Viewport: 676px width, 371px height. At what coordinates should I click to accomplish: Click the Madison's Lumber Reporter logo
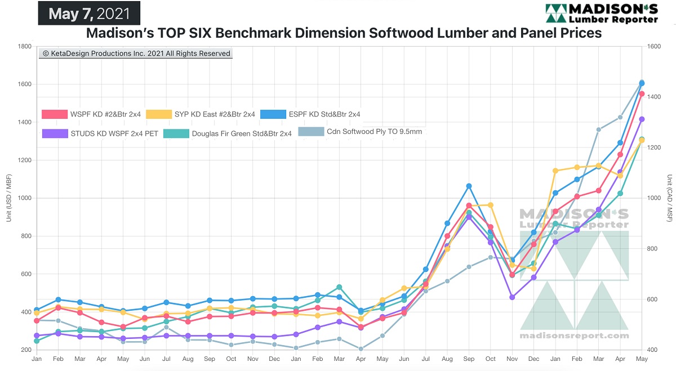(x=602, y=14)
